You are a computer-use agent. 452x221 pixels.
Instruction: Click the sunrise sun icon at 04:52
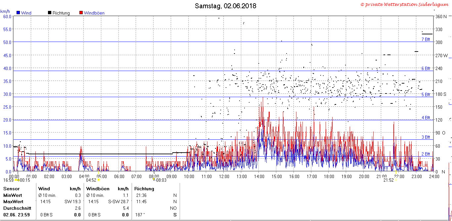pos(99,180)
